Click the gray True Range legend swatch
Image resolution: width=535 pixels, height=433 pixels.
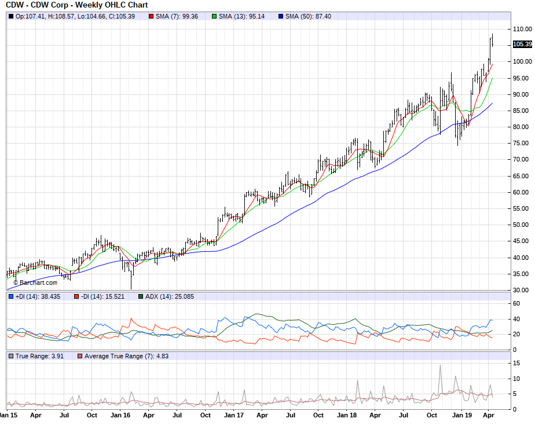click(x=11, y=356)
